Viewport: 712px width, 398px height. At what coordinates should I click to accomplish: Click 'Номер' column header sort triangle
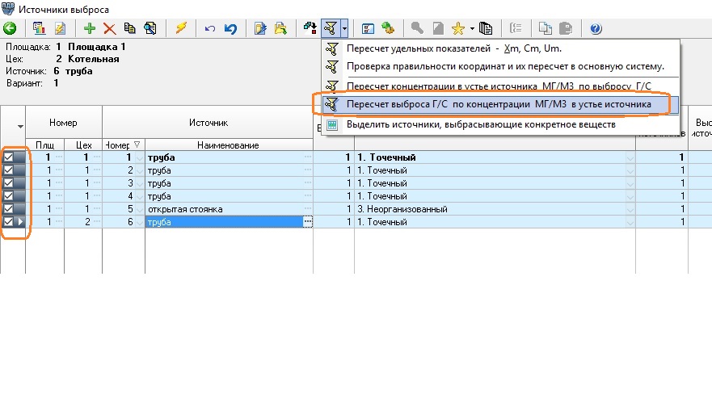pyautogui.click(x=137, y=145)
